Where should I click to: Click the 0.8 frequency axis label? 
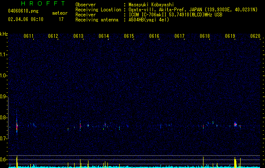(x=4, y=118)
